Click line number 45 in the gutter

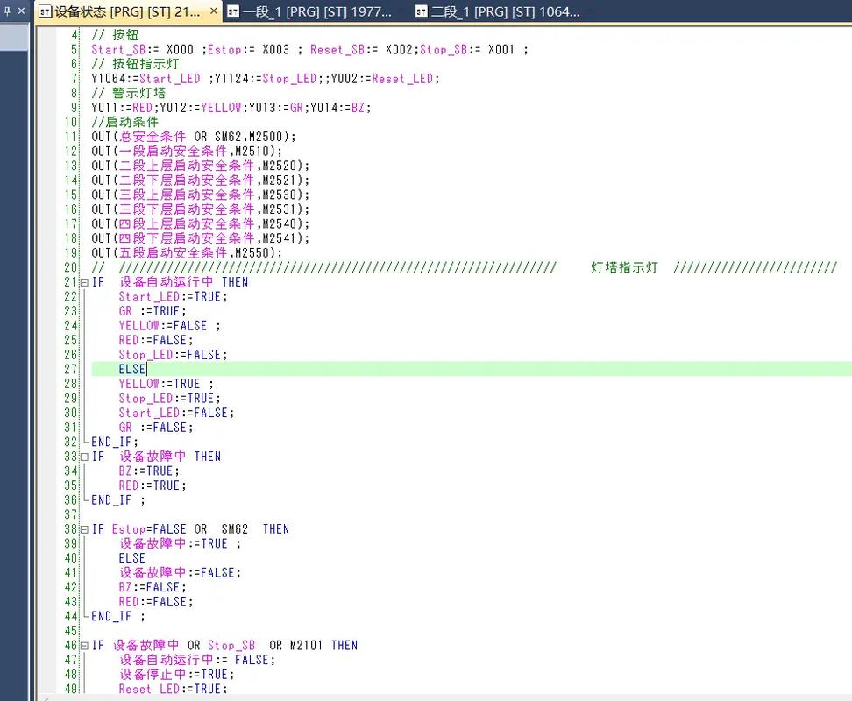tap(71, 631)
